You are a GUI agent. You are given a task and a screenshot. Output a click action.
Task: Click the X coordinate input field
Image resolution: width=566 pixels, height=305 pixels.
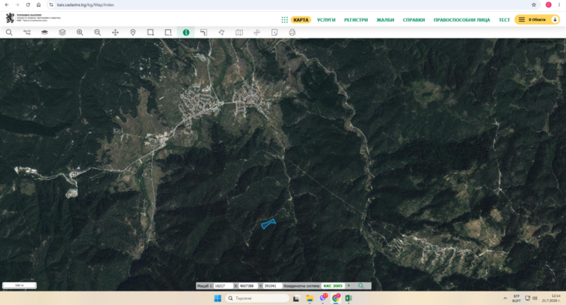click(x=248, y=286)
